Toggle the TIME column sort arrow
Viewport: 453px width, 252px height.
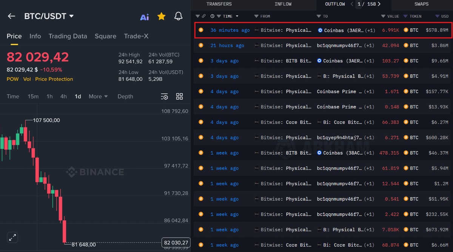pos(237,16)
